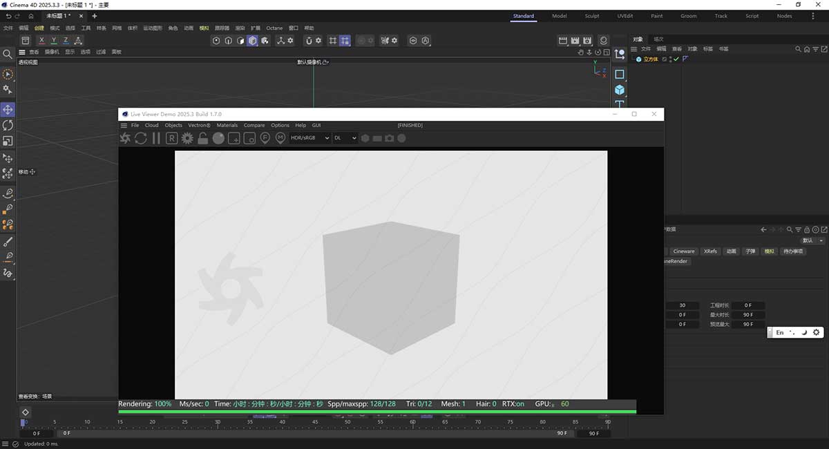Click the Cineware button in the Attributes panel
This screenshot has height=449, width=829.
click(684, 251)
